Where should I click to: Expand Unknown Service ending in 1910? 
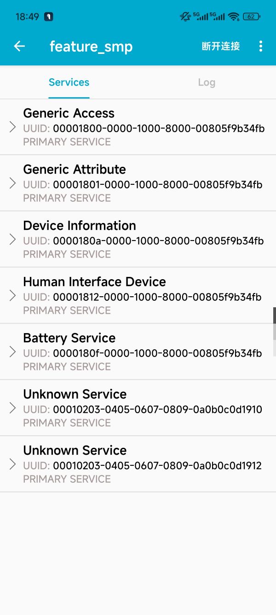[13, 408]
